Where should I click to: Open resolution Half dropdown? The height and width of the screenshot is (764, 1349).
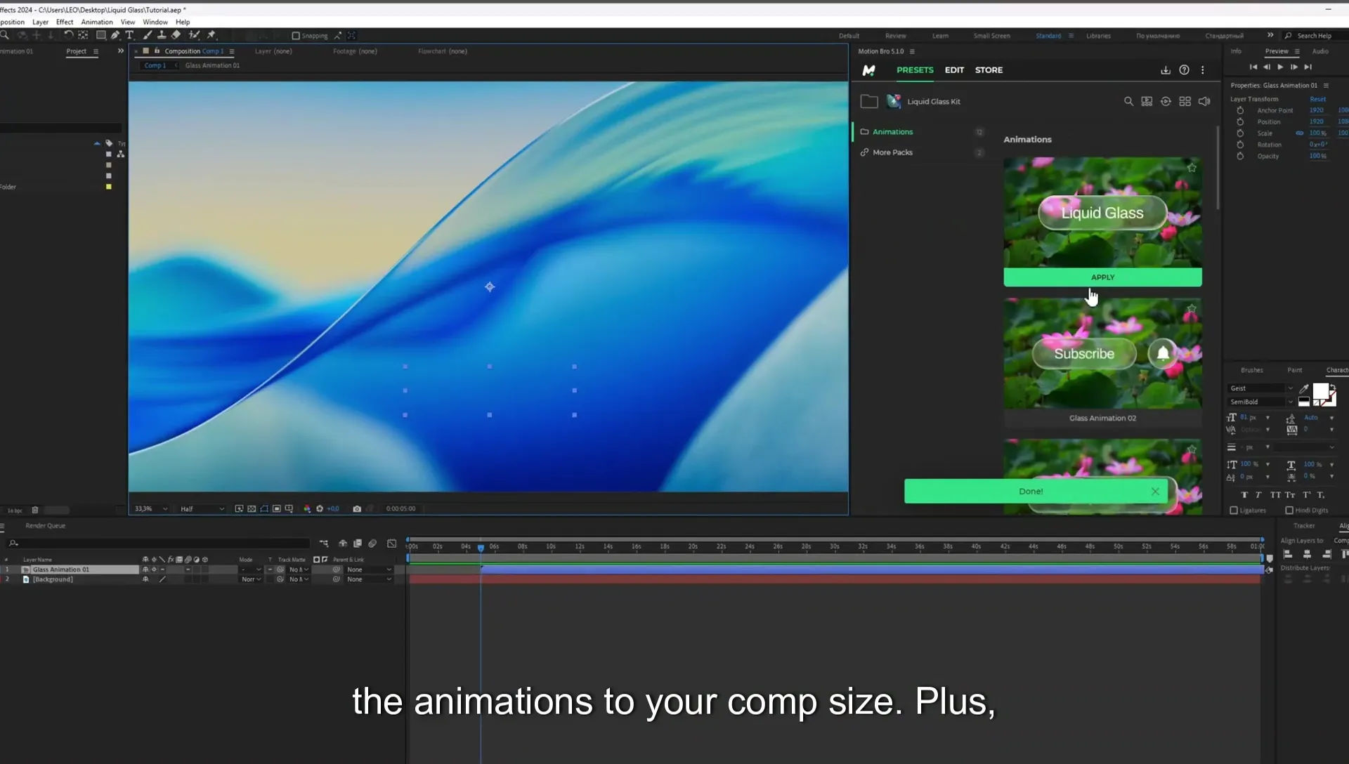[202, 509]
